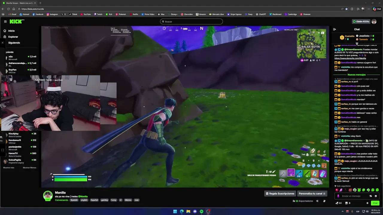
Task: Select the Spanish tag
Action: click(x=74, y=200)
